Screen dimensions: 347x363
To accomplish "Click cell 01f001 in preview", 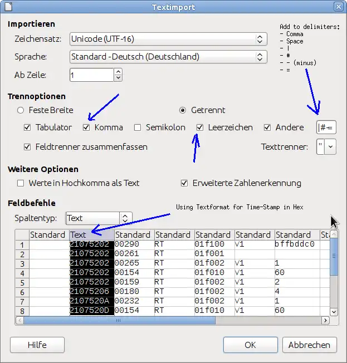I will pyautogui.click(x=214, y=254).
